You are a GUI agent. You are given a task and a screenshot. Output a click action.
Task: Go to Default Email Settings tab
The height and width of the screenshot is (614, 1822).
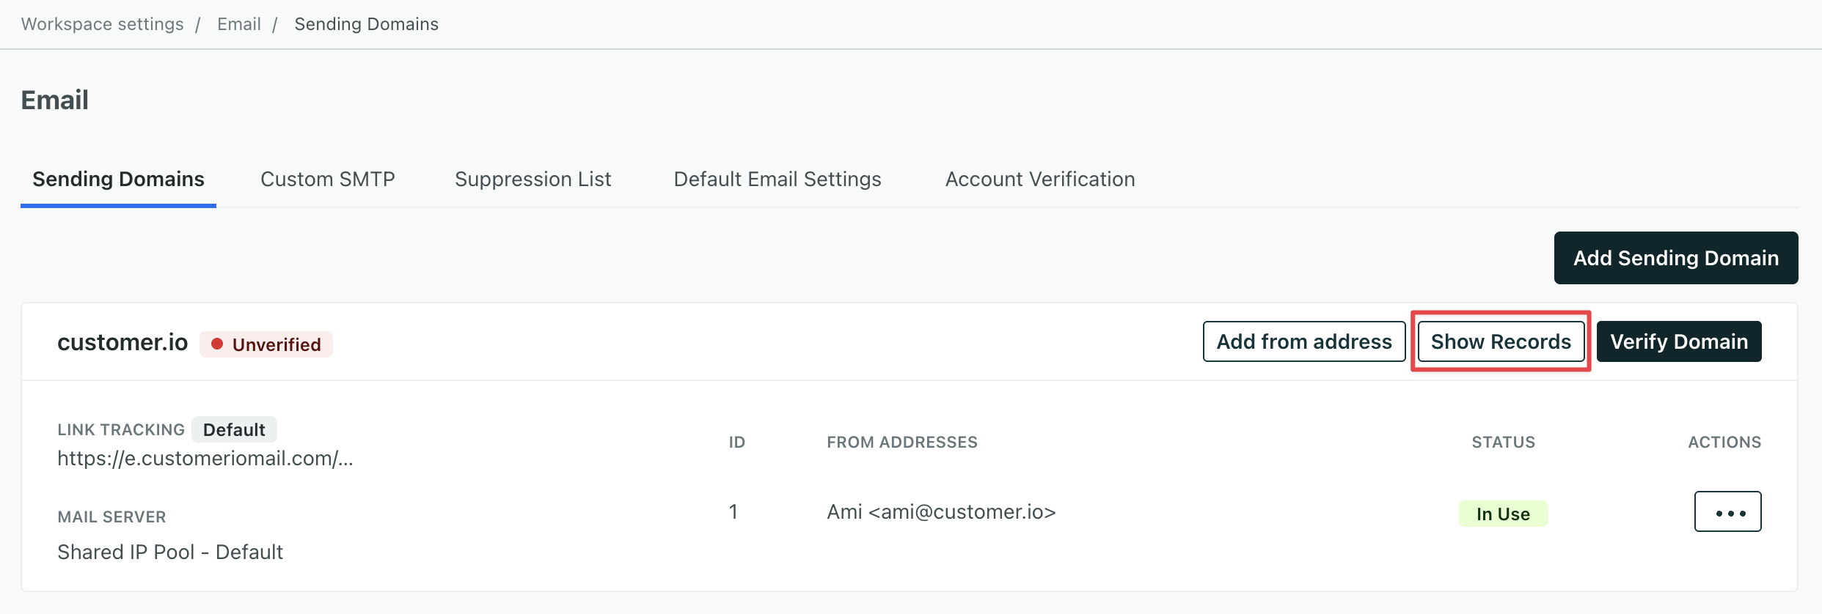[778, 180]
